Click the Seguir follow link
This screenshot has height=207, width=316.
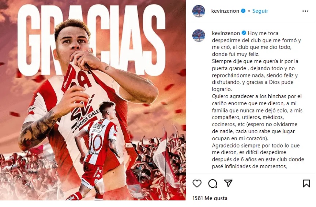(x=260, y=11)
